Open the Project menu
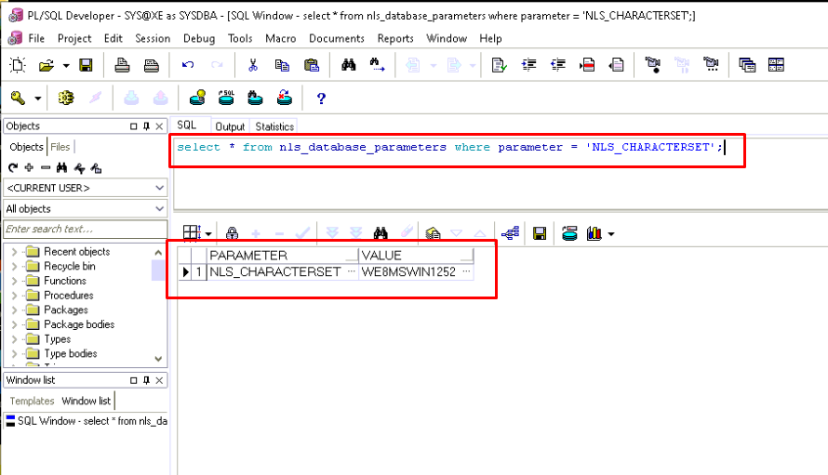The image size is (828, 475). (74, 38)
